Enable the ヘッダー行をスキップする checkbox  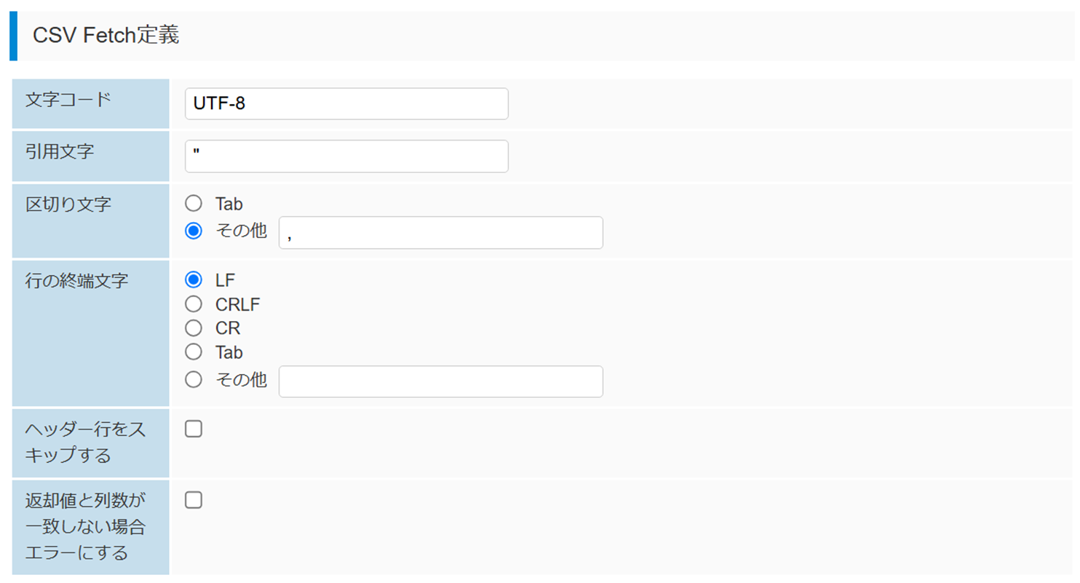[x=194, y=429]
